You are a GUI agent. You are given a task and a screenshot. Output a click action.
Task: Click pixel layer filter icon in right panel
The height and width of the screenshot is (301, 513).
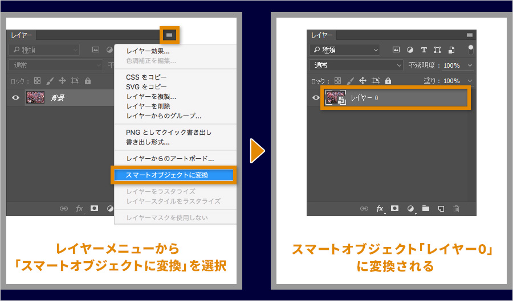pos(396,50)
